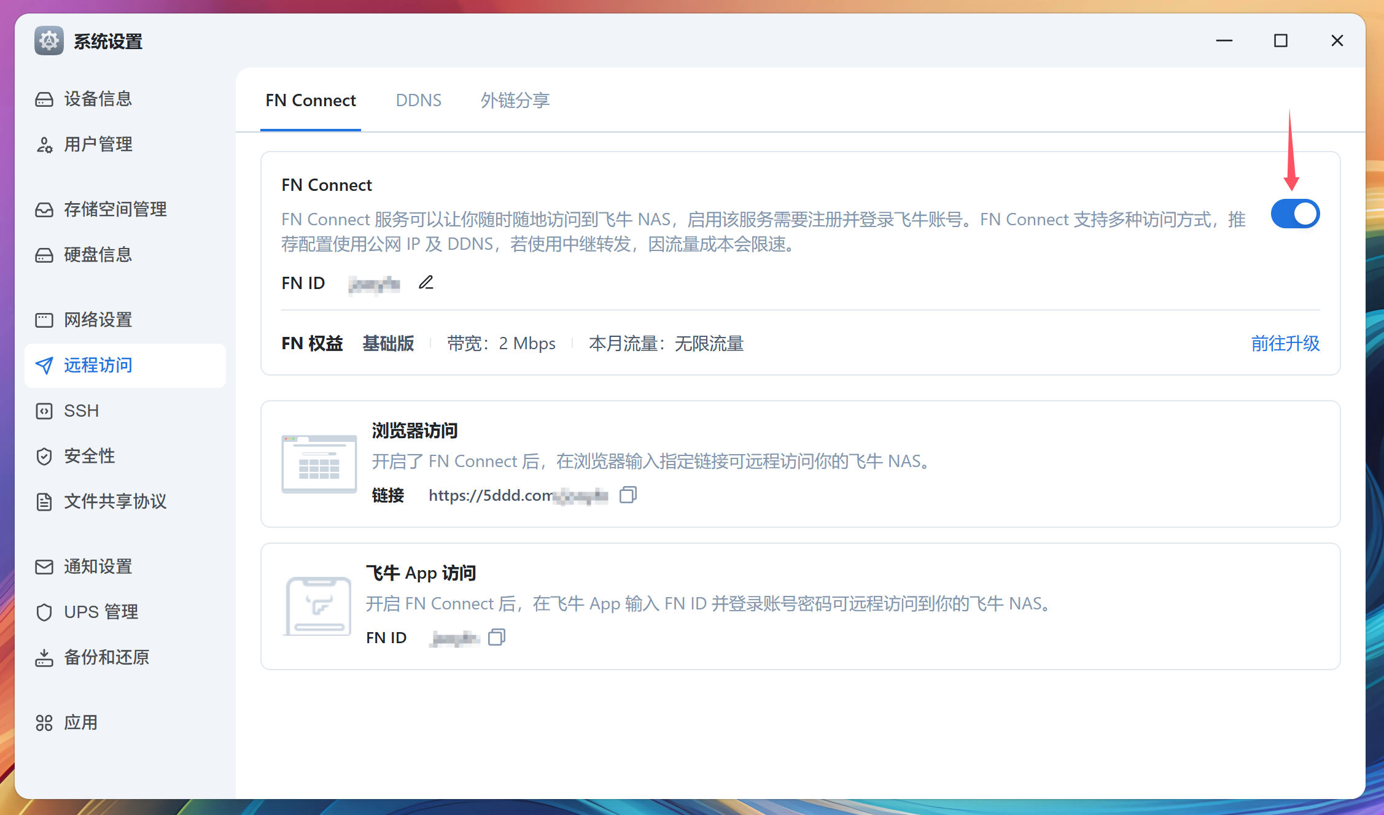Edit the FN ID with the pencil icon
Screen dimensions: 1384x815
point(426,282)
